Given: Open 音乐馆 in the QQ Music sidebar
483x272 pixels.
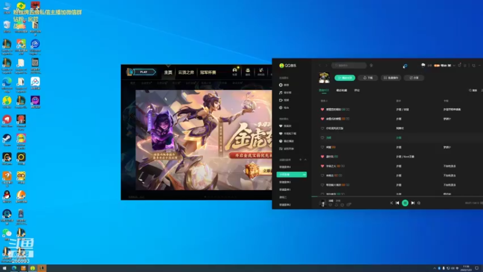Looking at the screenshot, I should 285,92.
